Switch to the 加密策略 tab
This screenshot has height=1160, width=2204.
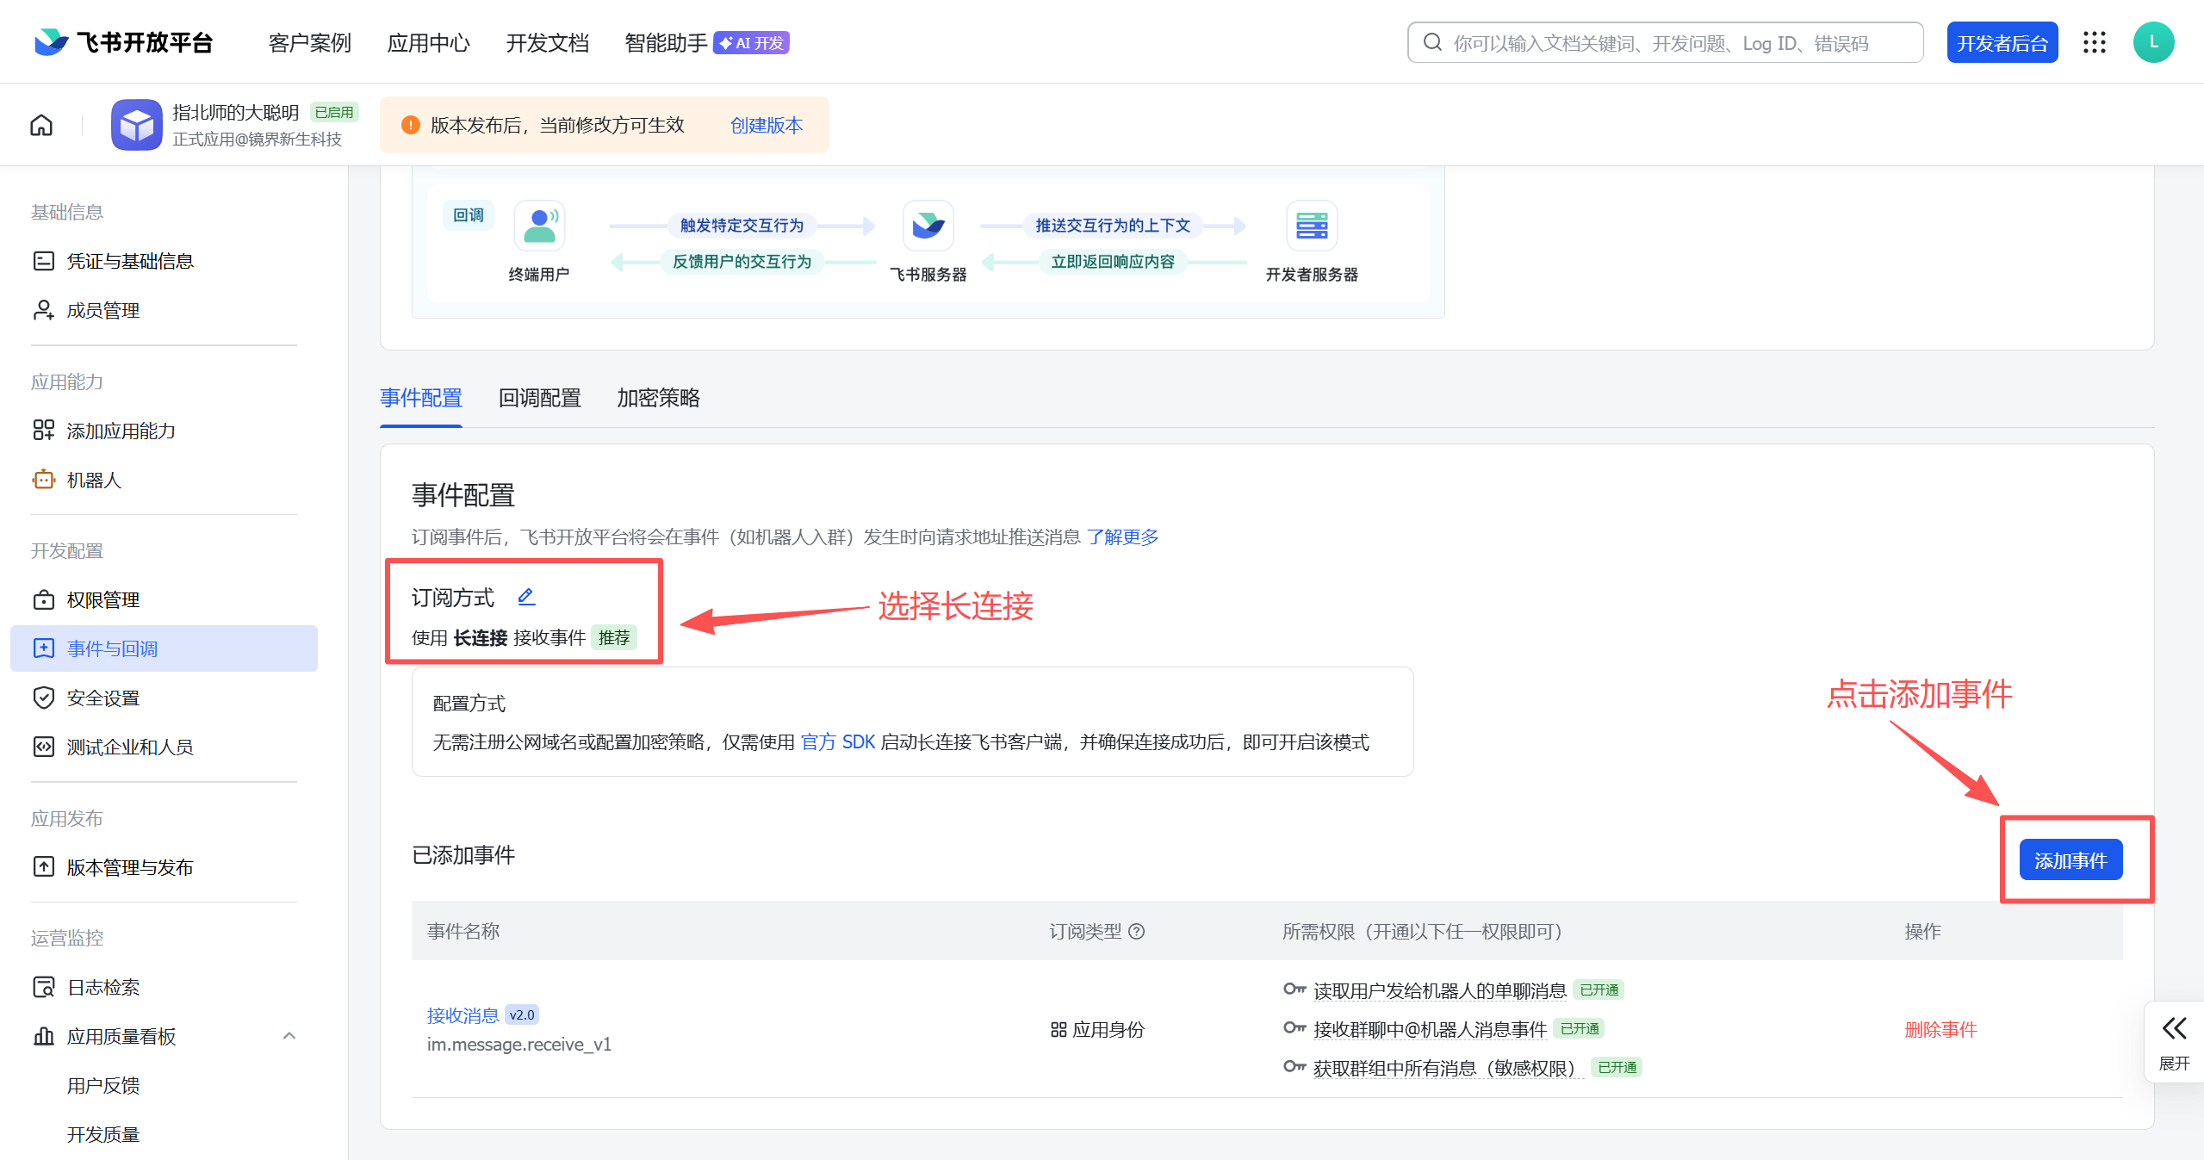658,398
